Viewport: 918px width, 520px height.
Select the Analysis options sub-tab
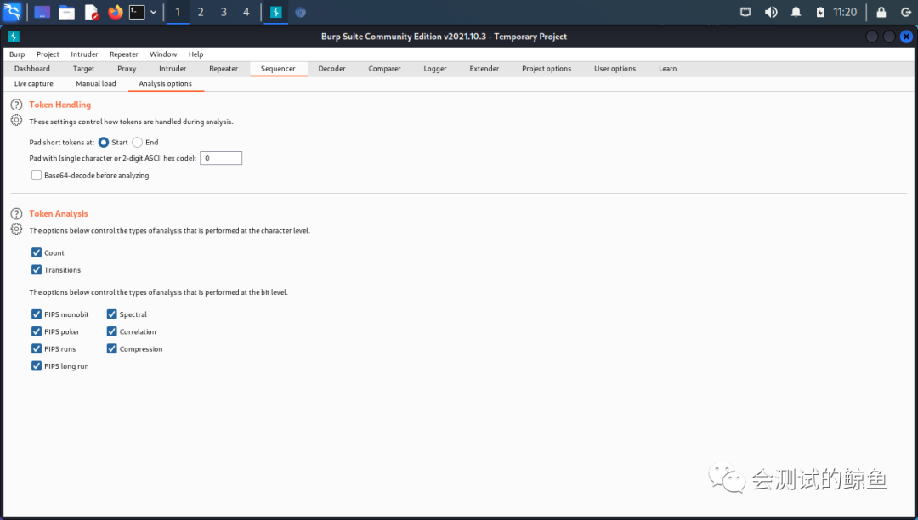pyautogui.click(x=165, y=83)
